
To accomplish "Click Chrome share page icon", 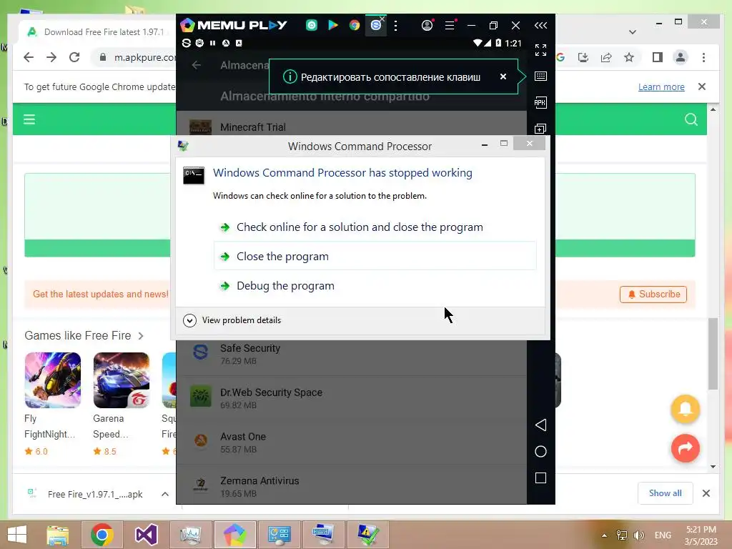I will coord(606,57).
